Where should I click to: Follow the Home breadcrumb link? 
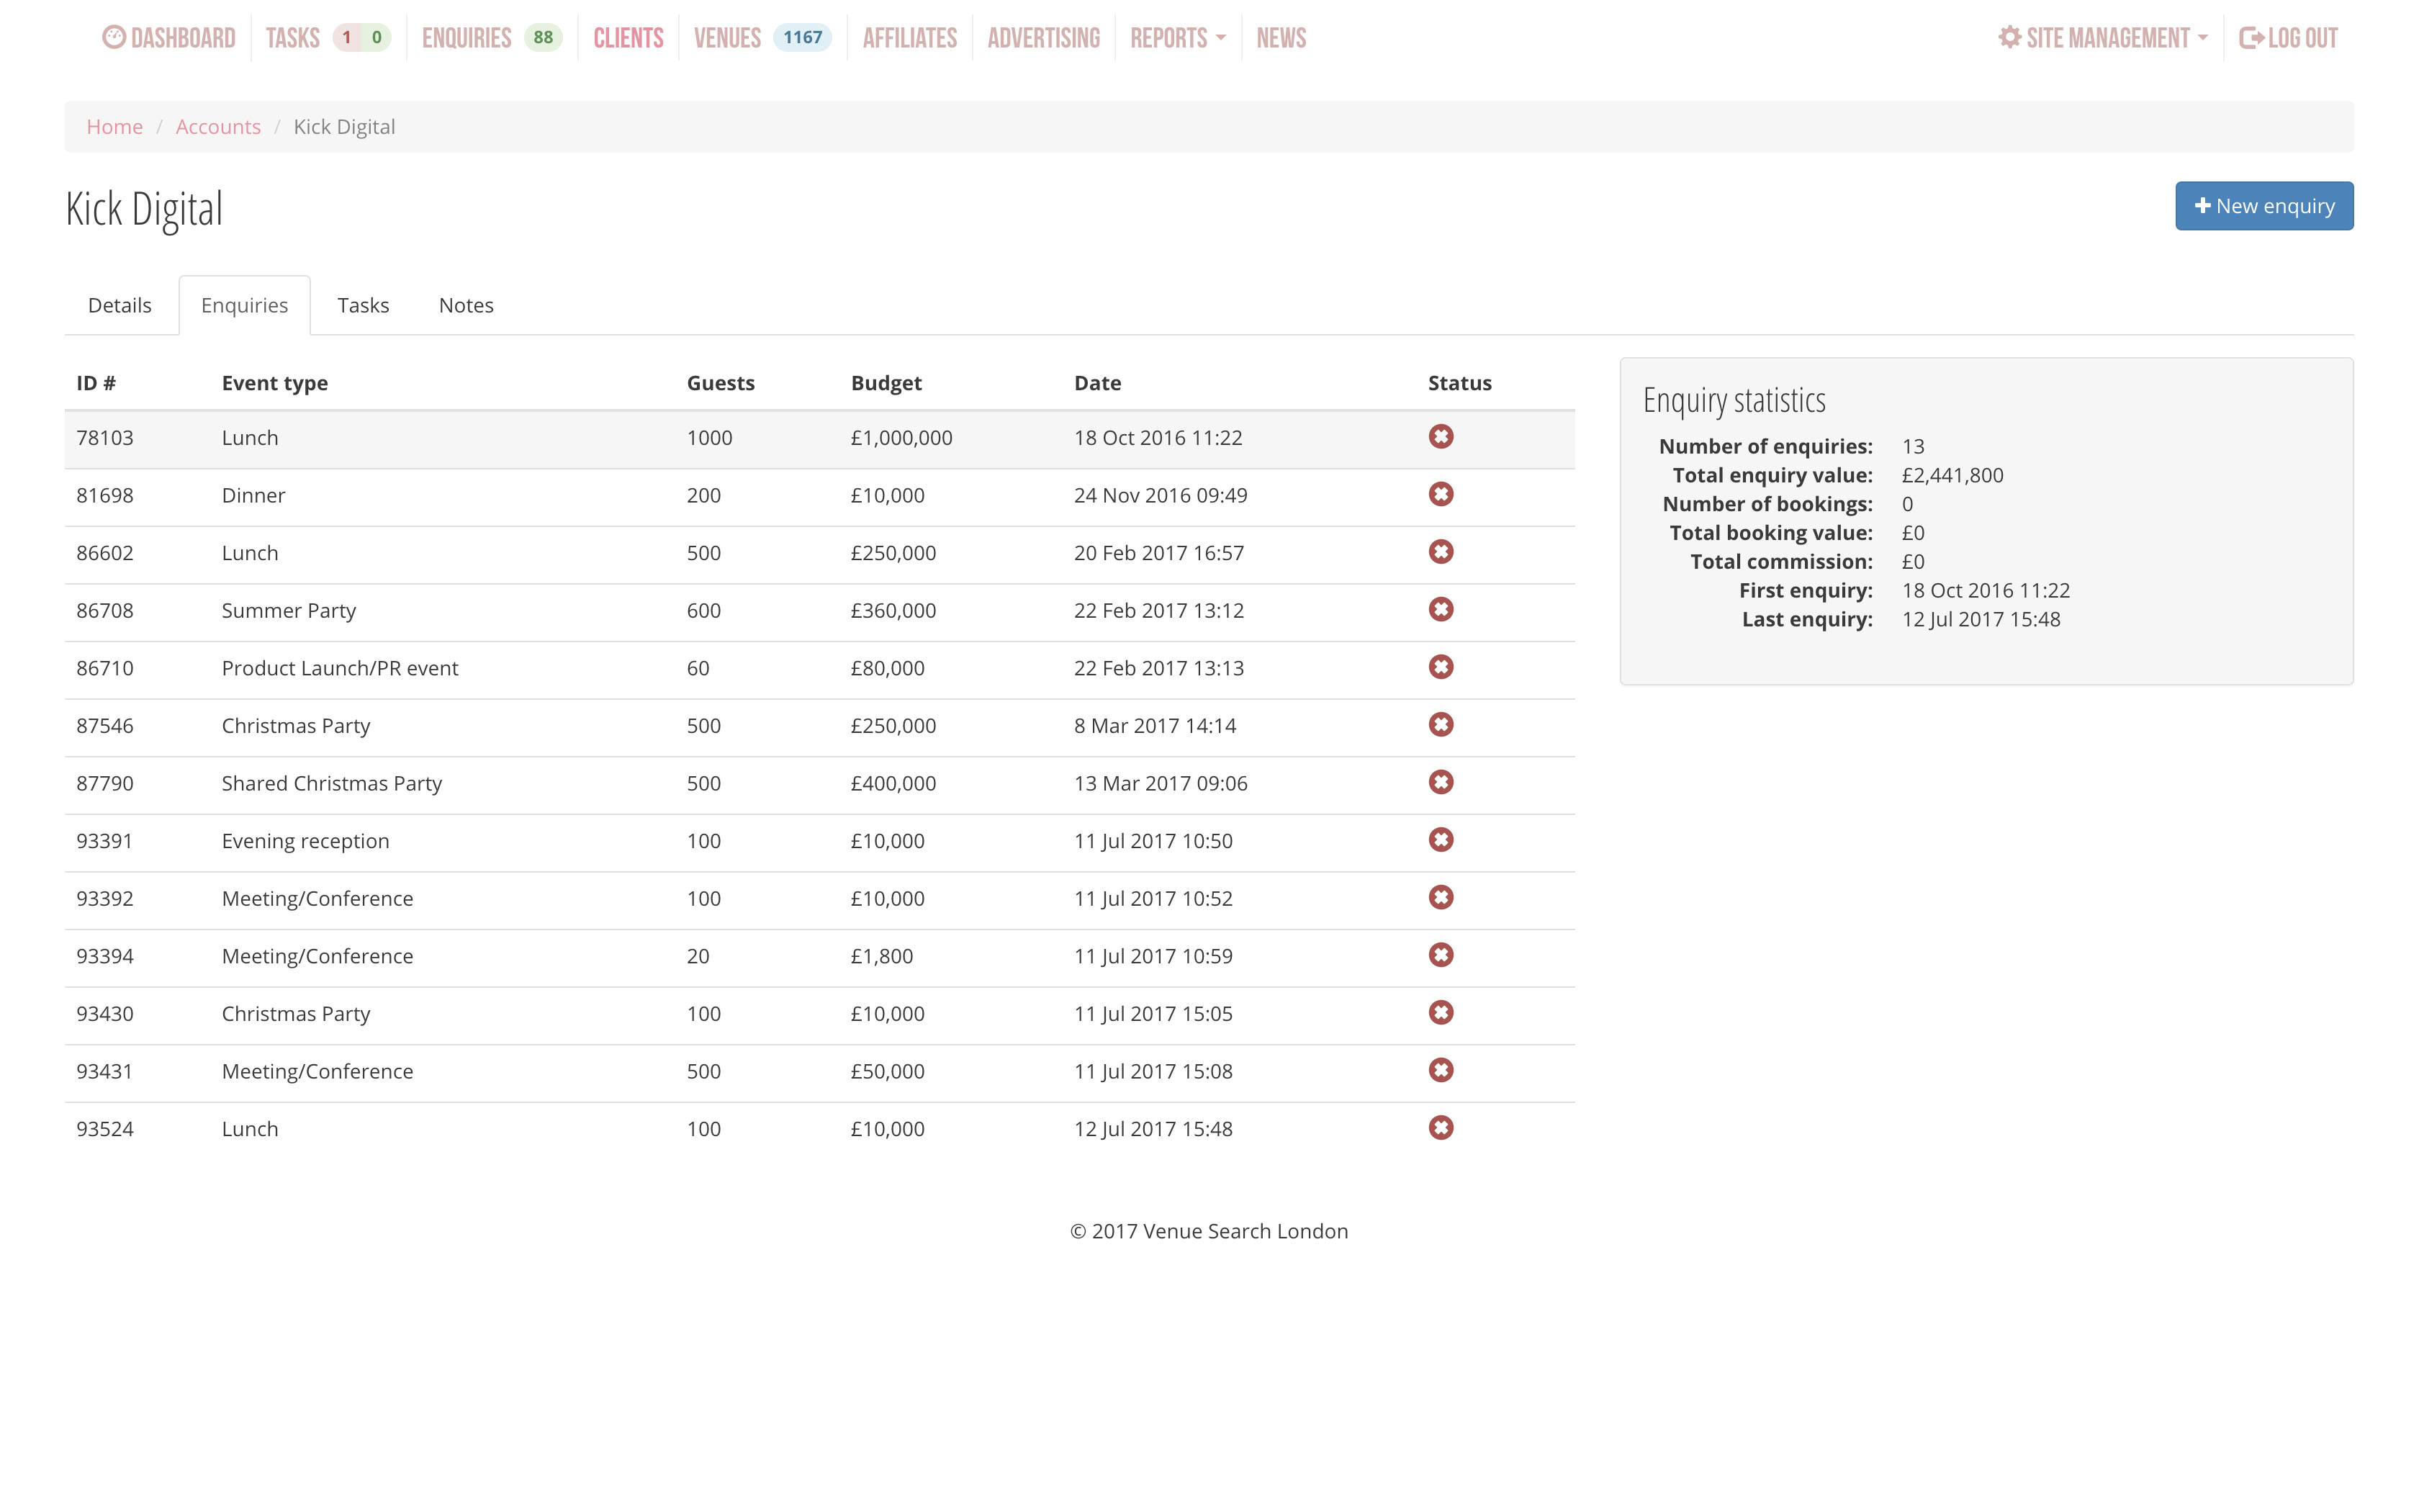pos(115,127)
